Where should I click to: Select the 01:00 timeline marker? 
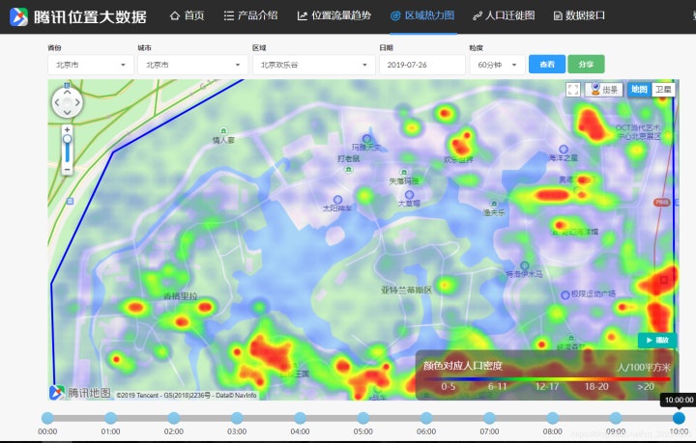(x=110, y=418)
